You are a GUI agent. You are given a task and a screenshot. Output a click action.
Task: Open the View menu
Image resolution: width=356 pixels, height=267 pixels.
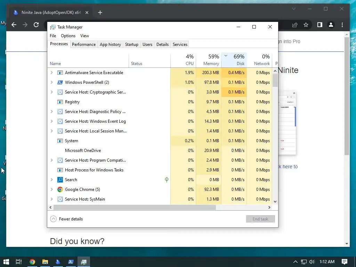click(x=84, y=36)
